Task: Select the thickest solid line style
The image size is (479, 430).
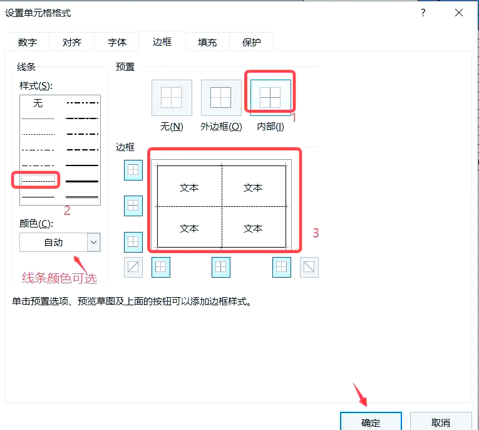Action: pyautogui.click(x=82, y=181)
